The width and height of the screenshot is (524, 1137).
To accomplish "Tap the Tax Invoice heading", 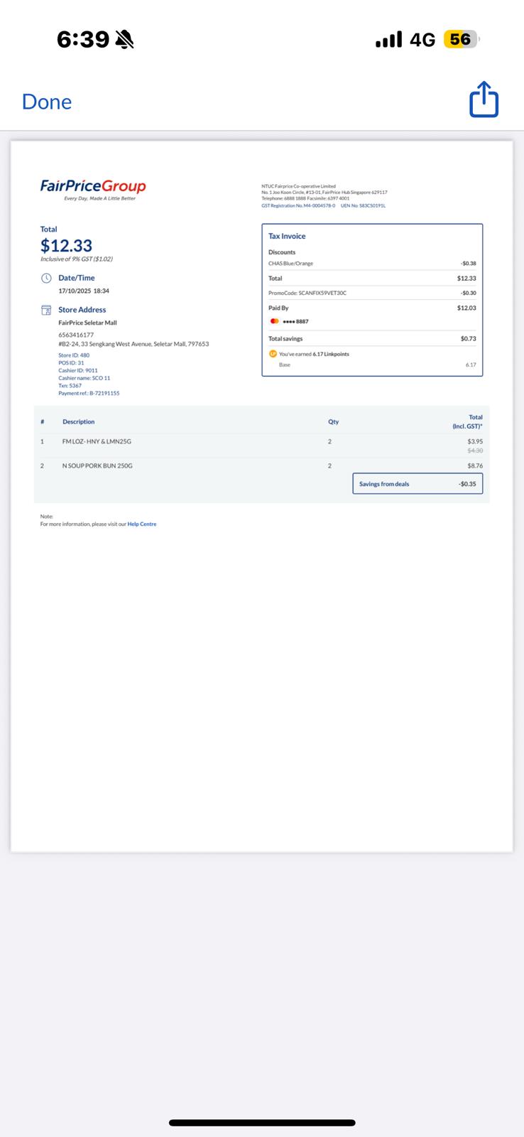I will pyautogui.click(x=287, y=236).
